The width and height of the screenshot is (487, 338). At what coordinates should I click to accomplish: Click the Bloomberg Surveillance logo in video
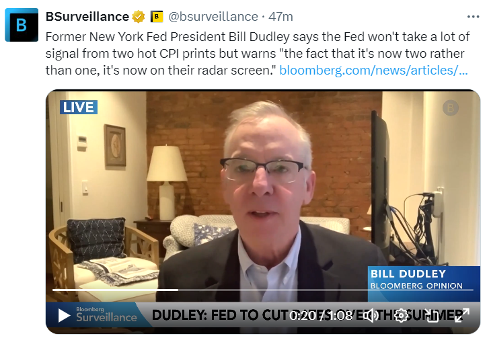pos(106,314)
